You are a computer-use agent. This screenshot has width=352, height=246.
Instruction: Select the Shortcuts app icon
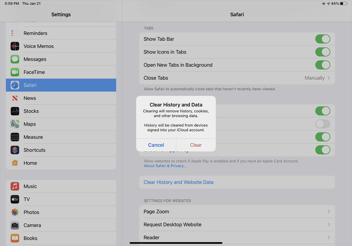point(15,150)
